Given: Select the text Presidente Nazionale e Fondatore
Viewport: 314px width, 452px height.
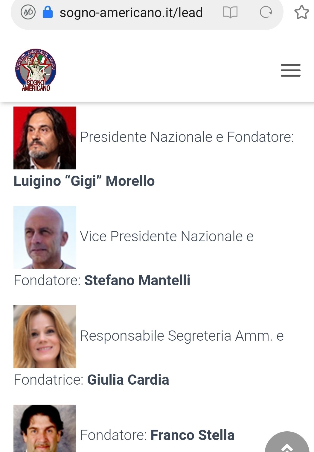Looking at the screenshot, I should point(187,137).
